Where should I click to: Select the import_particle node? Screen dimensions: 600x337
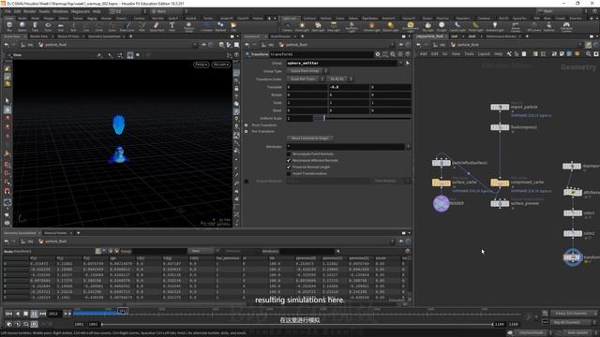[x=500, y=107]
